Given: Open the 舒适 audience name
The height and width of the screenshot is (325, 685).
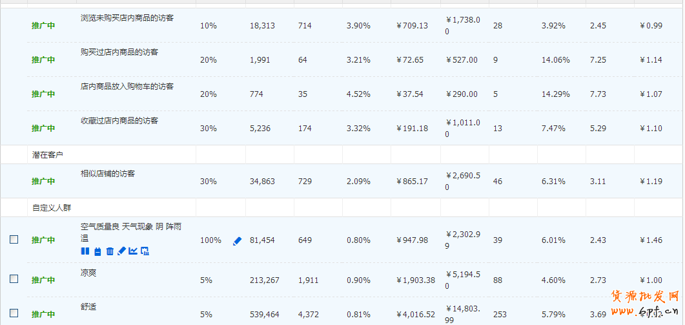Looking at the screenshot, I should (88, 307).
